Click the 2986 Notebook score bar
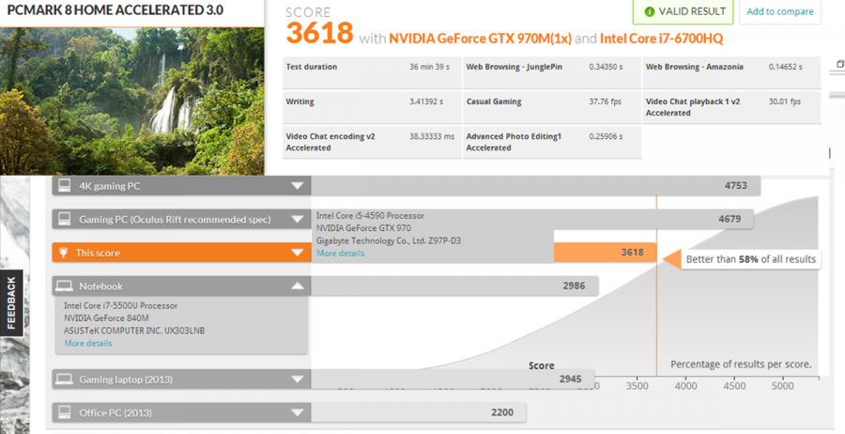 (454, 287)
